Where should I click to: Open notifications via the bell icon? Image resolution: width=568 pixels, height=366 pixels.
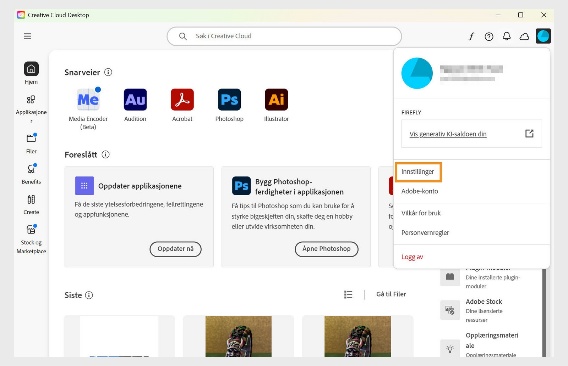coord(507,36)
